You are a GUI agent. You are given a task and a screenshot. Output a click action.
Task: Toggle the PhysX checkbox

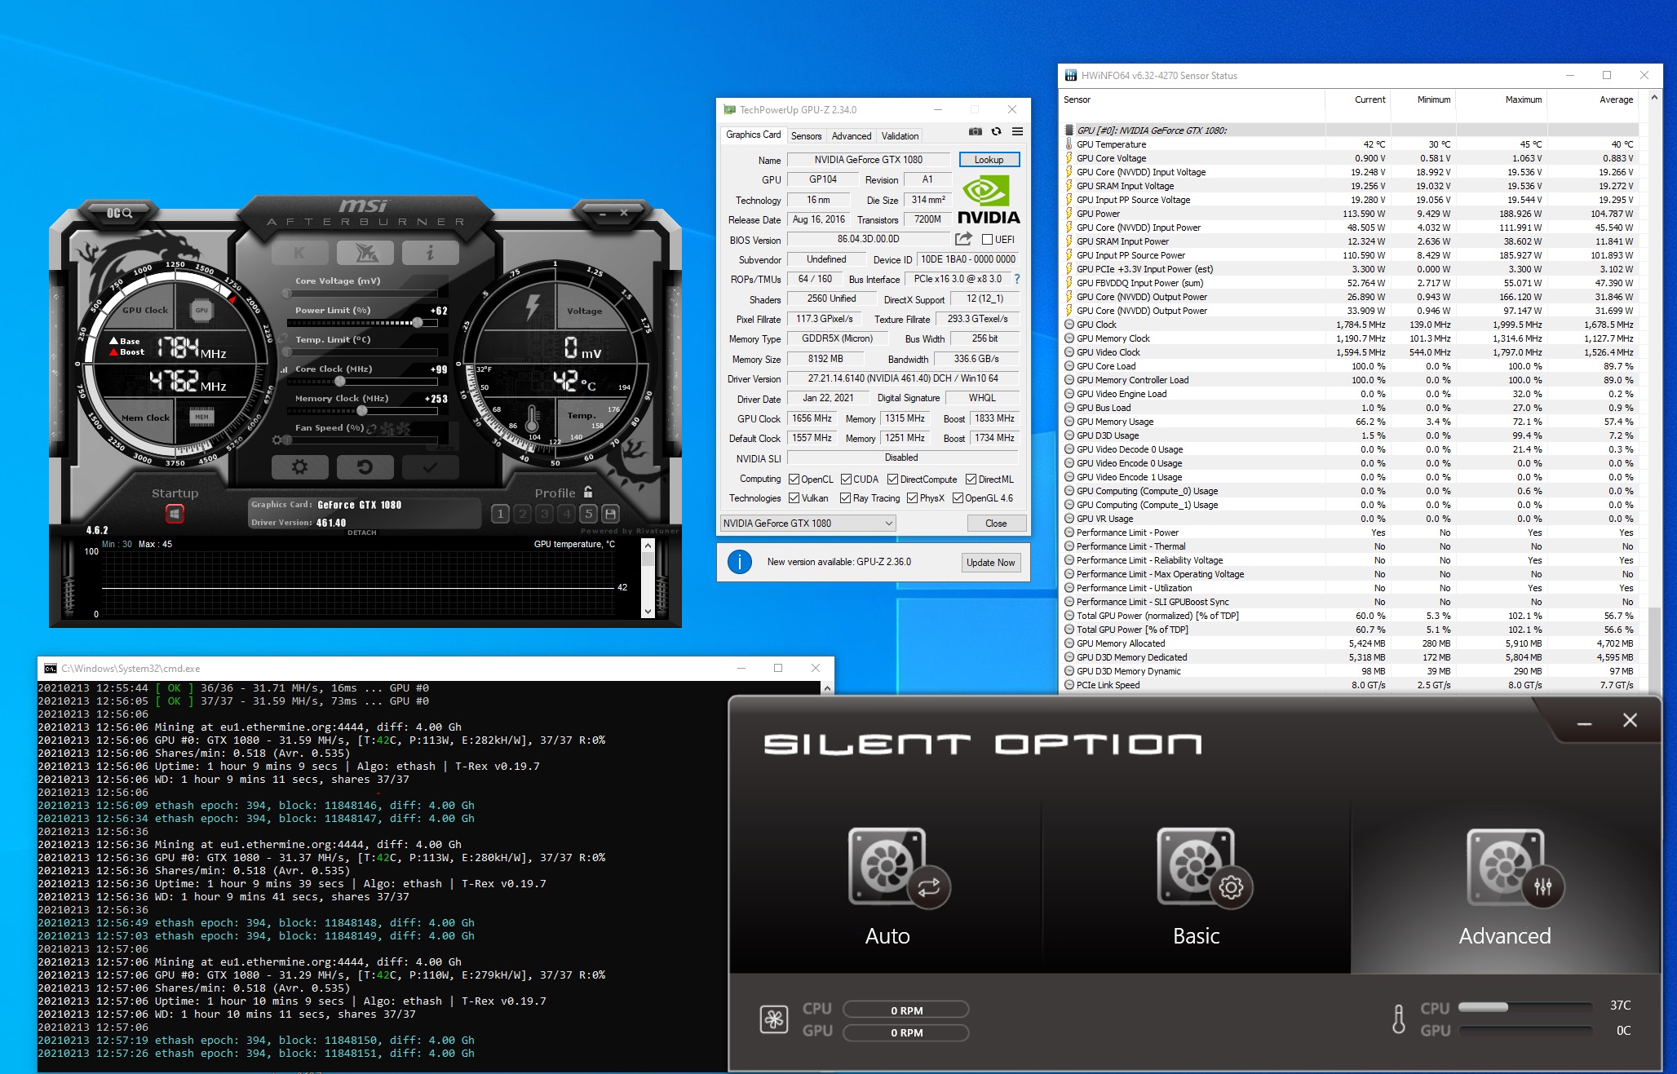click(912, 498)
